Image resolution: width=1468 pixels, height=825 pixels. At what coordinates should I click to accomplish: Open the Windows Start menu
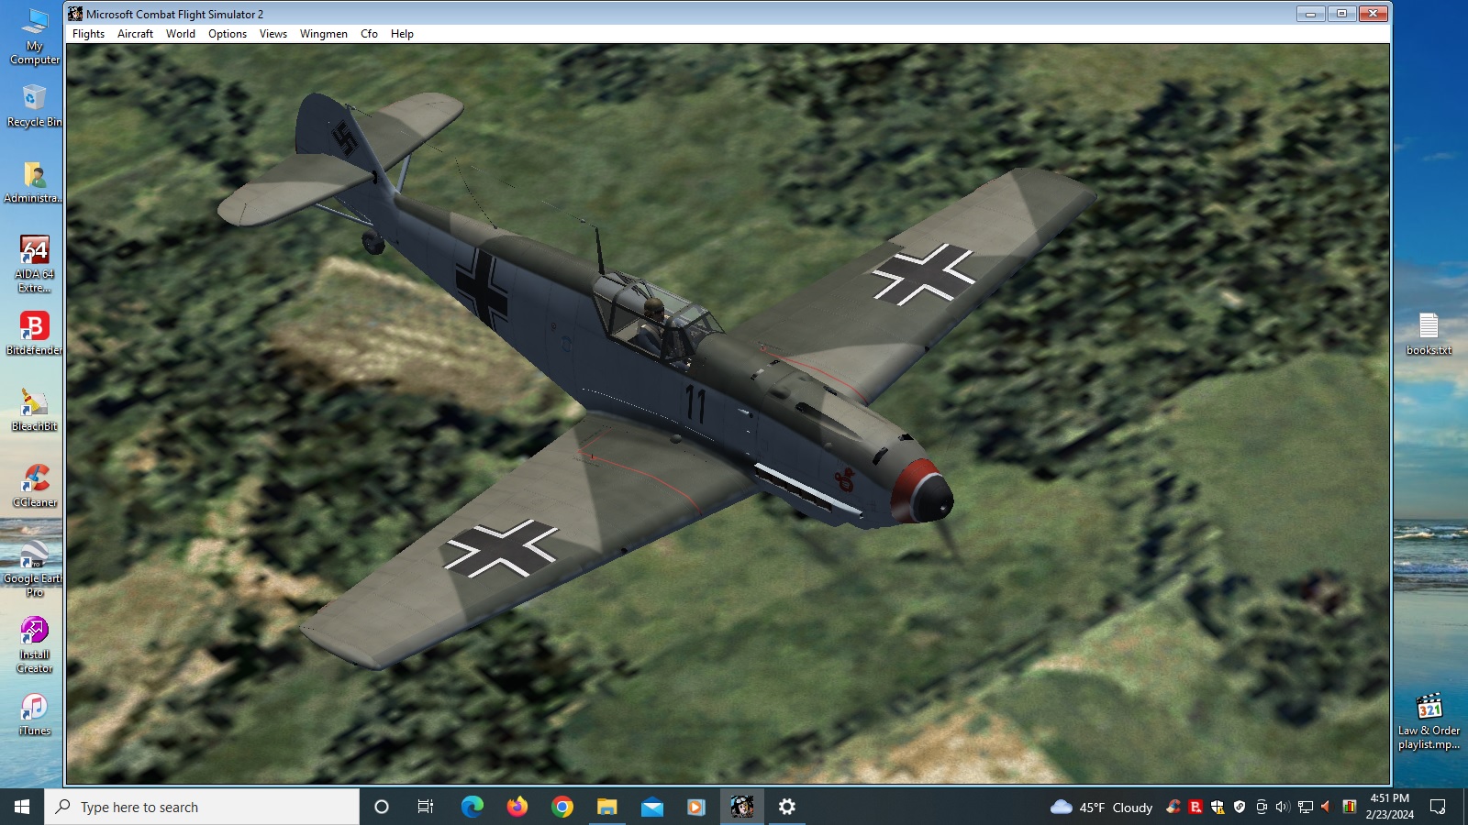pyautogui.click(x=22, y=807)
